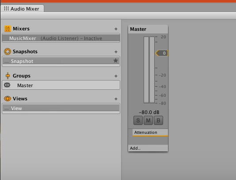Click the 20 dB scale label
The height and width of the screenshot is (180, 236).
coord(164,37)
